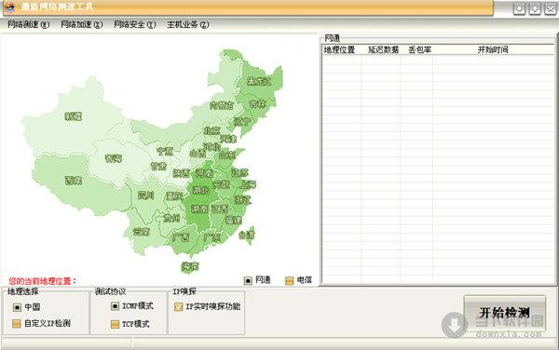Image resolution: width=559 pixels, height=350 pixels.
Task: Select 陕西 province on the map
Action: click(181, 173)
